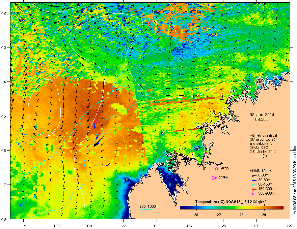The image size is (297, 229).
Task: Click the '200 1000m' contour label text
Action: (x=149, y=206)
